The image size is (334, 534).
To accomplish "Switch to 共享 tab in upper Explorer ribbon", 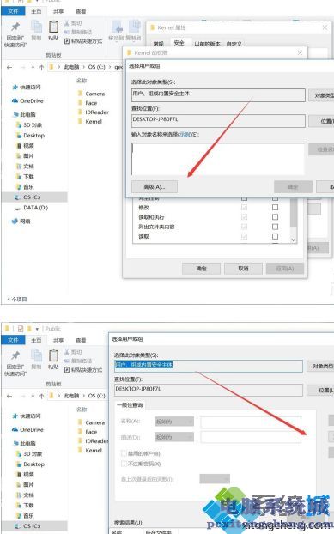I will coord(58,11).
